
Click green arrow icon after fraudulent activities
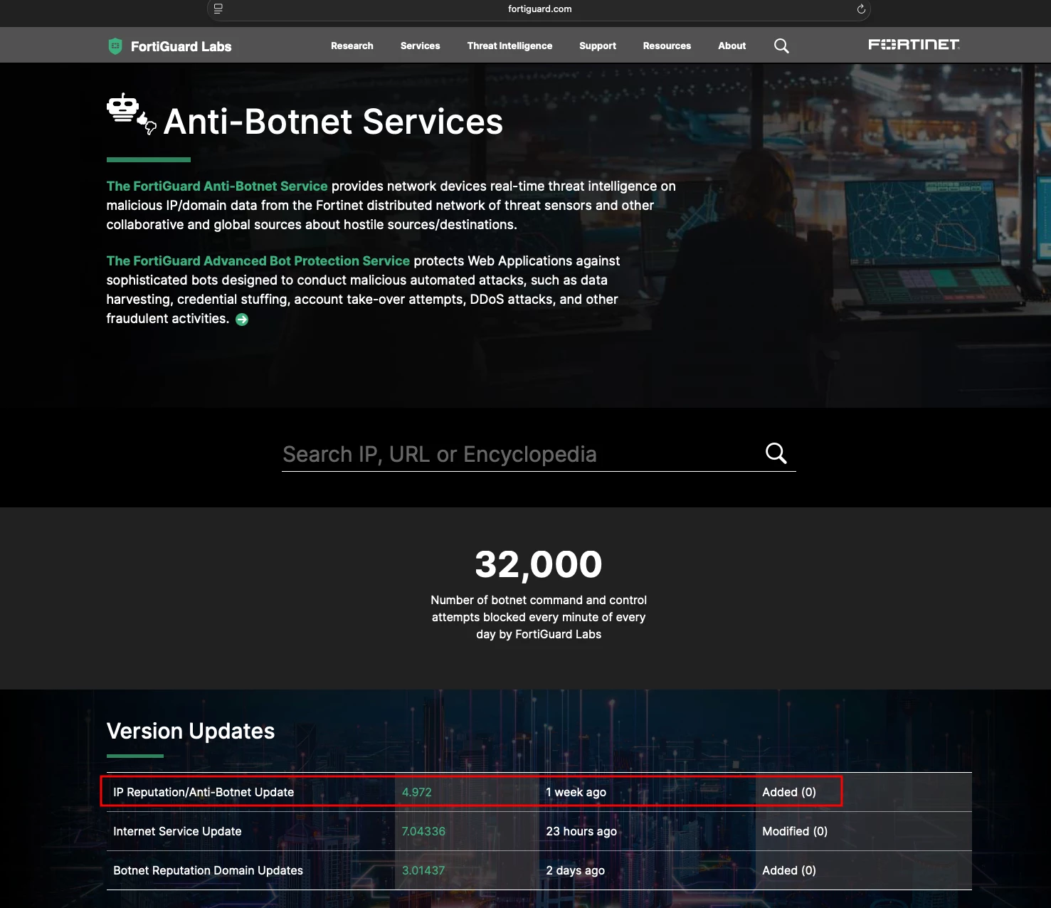[242, 320]
